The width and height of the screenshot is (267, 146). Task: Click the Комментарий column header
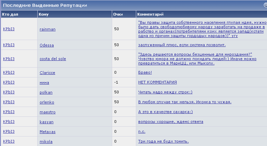(x=151, y=15)
